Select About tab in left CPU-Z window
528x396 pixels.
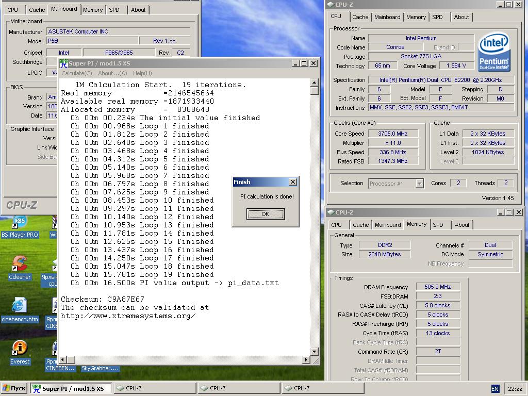(138, 10)
